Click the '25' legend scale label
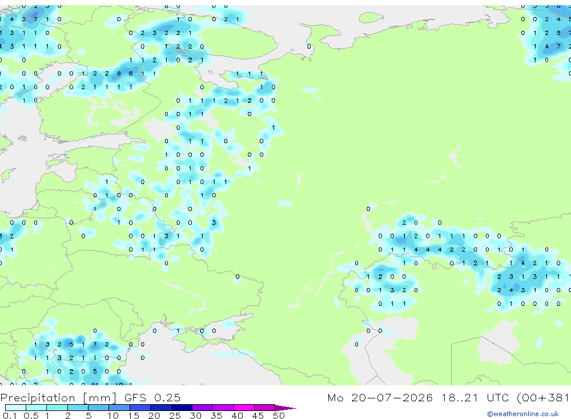The height and width of the screenshot is (419, 571). point(175,416)
